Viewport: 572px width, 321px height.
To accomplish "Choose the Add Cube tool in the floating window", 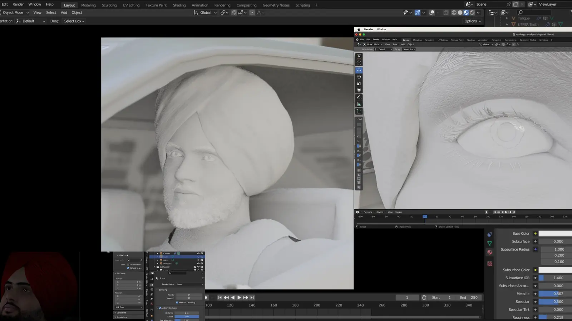I will 359,112.
